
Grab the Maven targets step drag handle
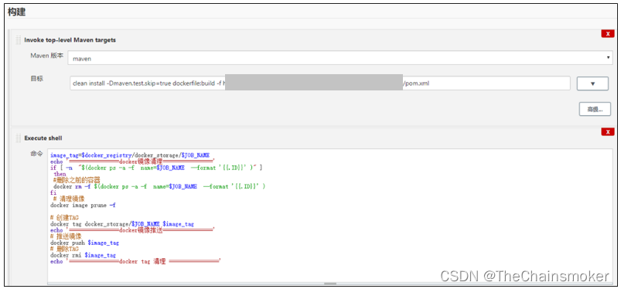18,39
